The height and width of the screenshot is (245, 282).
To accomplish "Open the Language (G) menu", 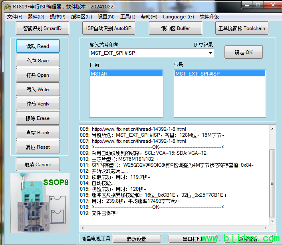I will [178, 17].
